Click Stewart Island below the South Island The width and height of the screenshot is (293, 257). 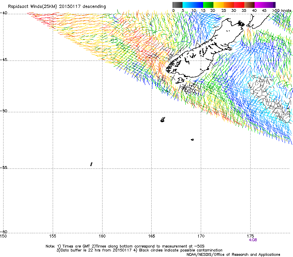click(180, 81)
